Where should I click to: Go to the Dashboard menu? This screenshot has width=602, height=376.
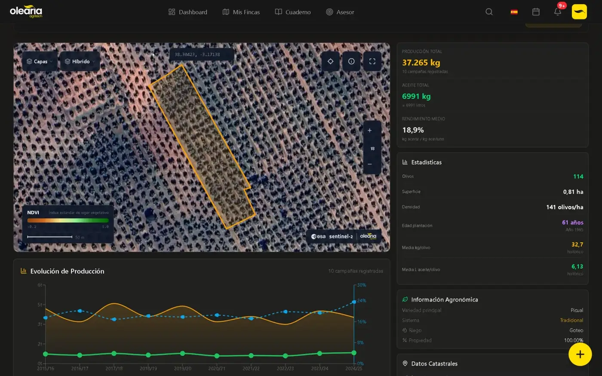[x=188, y=12]
